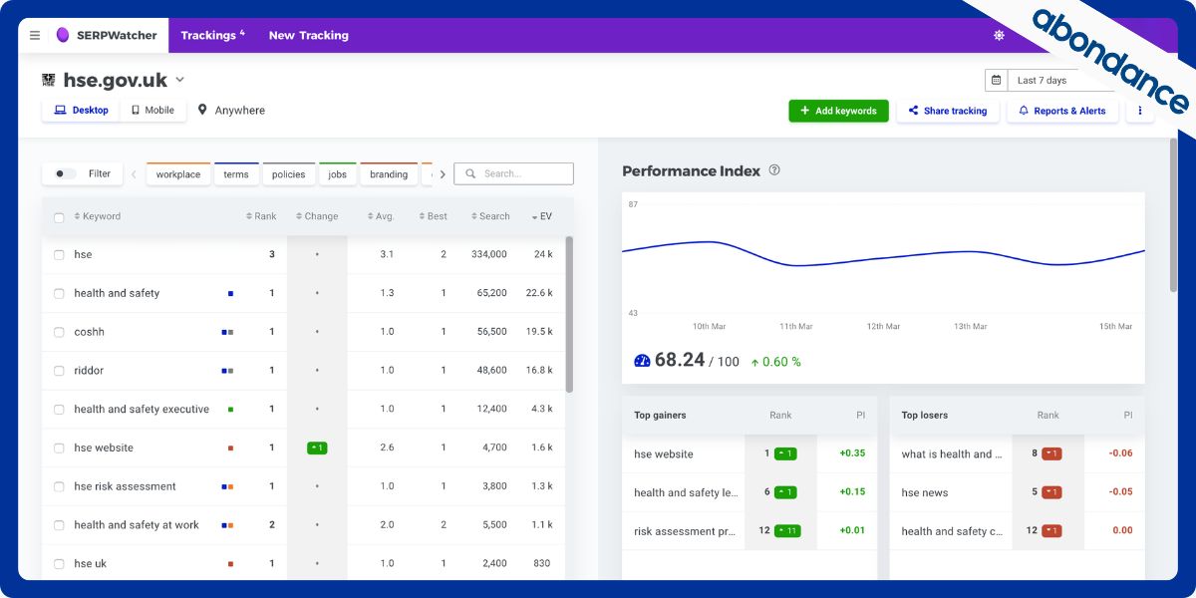Click the 334,000 search volume for hse
Screen dimensions: 1196x598
coord(489,254)
